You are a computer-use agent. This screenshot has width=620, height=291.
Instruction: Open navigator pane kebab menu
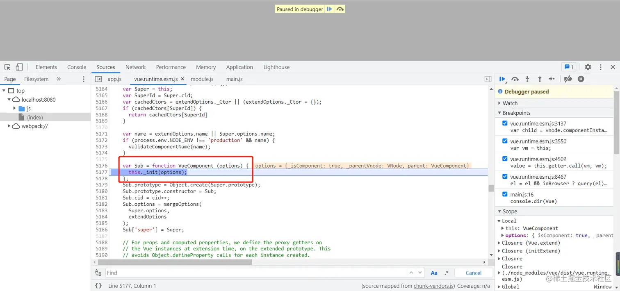(x=84, y=79)
